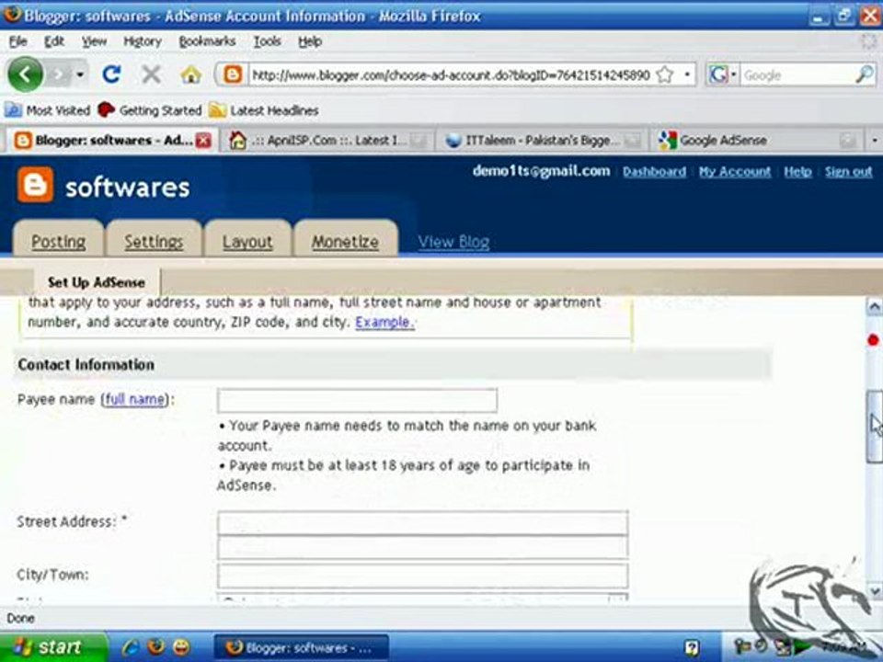Click the full name help link
This screenshot has height=662, width=883.
(x=136, y=399)
